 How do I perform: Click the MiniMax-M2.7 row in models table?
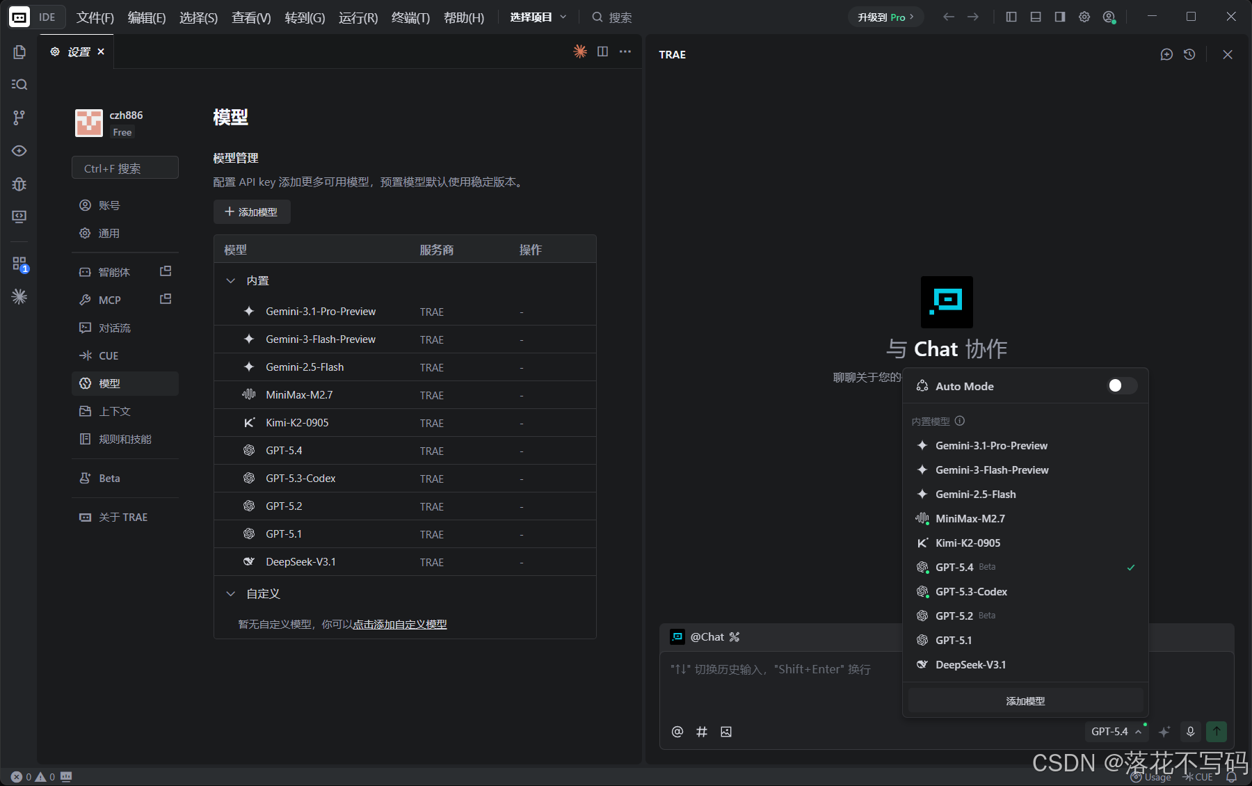point(405,394)
